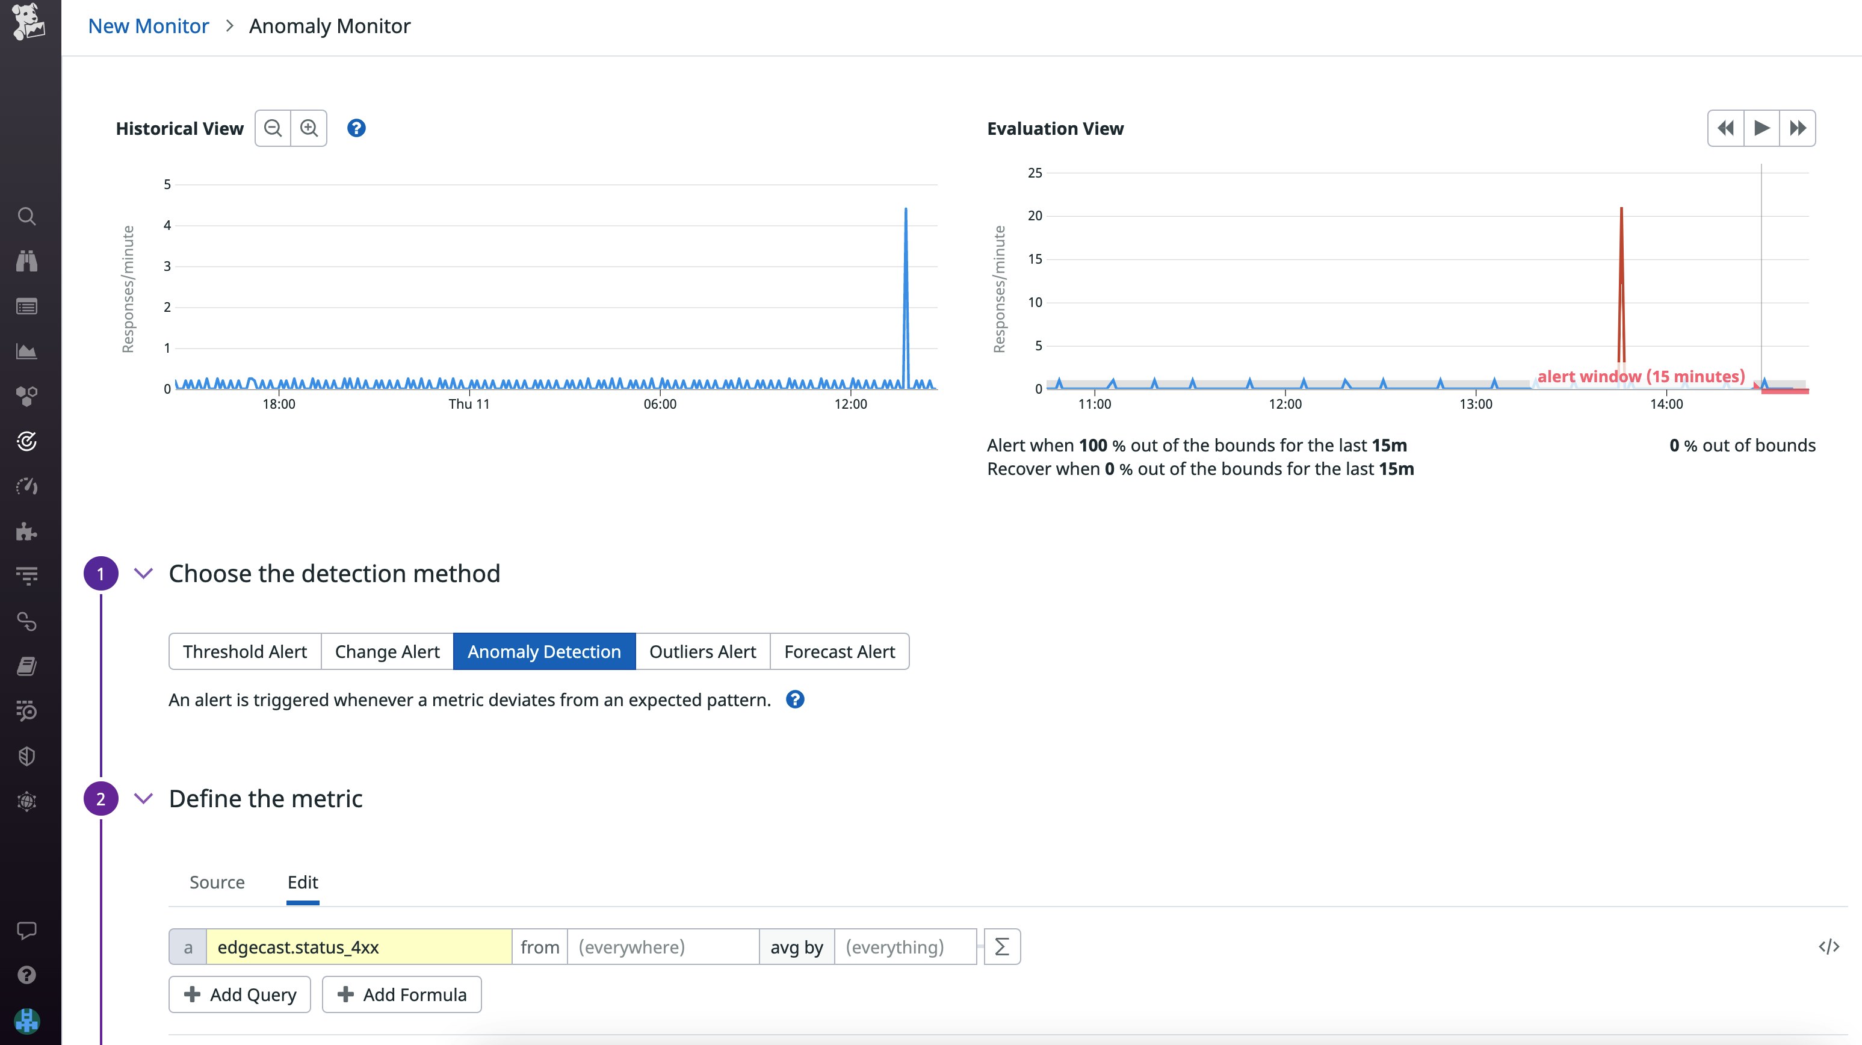Select the Outliers Alert detection method

[702, 651]
